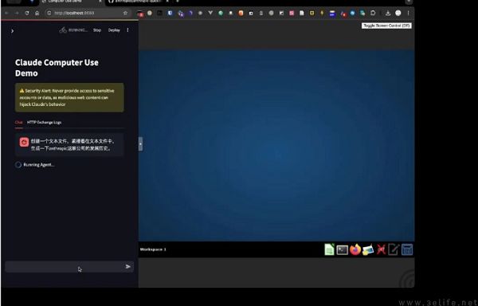
Task: Open a new browser tab with plus
Action: point(178,2)
